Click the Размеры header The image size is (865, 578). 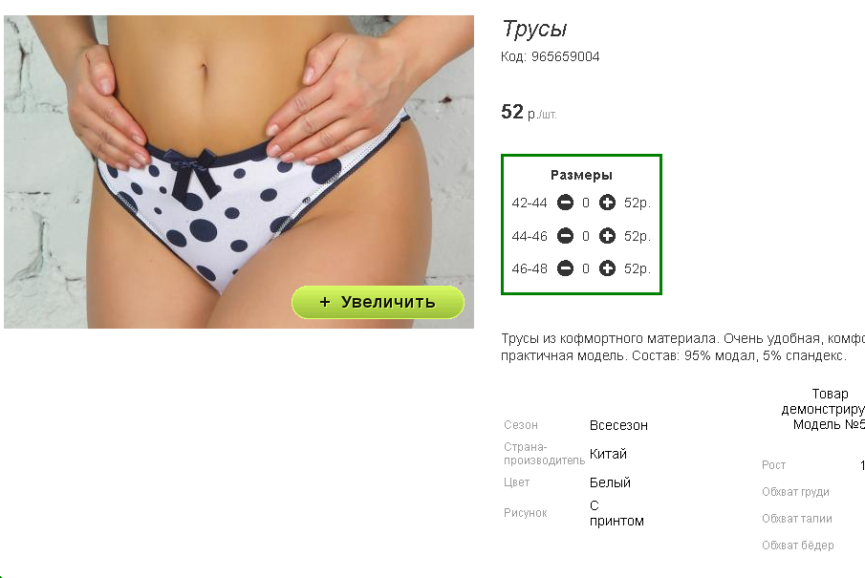(581, 176)
